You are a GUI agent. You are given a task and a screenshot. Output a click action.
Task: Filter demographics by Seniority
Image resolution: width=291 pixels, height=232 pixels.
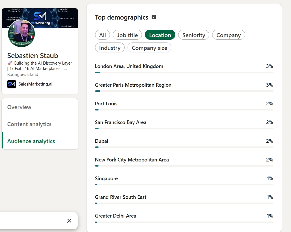(193, 35)
